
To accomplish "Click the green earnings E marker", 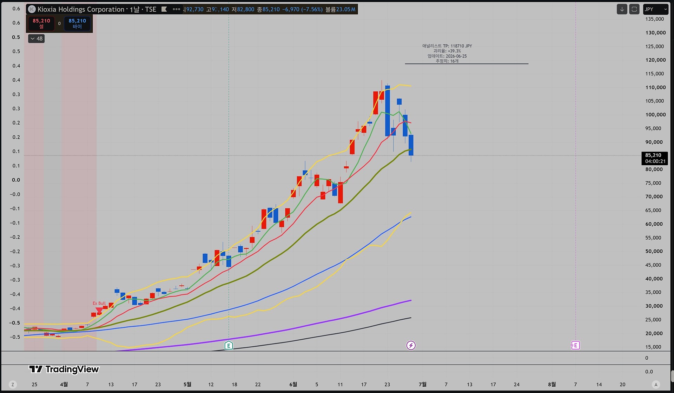I will pyautogui.click(x=229, y=346).
